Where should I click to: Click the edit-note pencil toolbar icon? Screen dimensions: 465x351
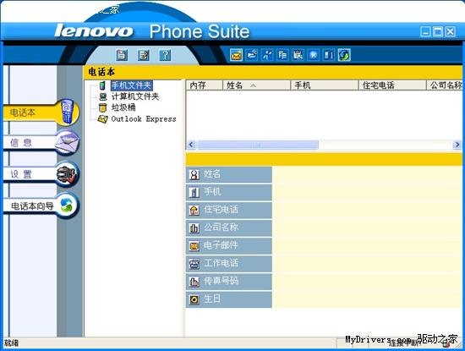click(144, 55)
